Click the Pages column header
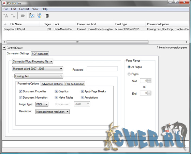191x154 pixels. pos(46,24)
